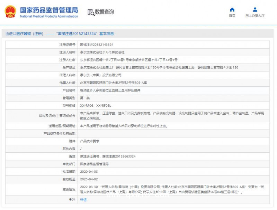Click the person icon above 网上办事大厅
Screen dimensions: 277x210
tap(254, 9)
